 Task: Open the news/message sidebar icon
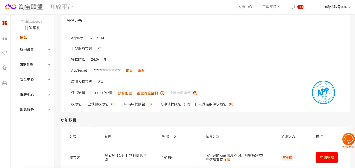tap(5, 83)
